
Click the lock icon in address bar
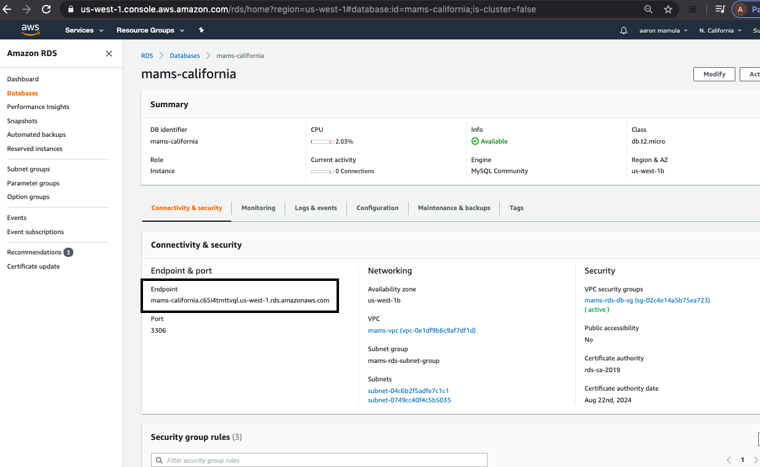tap(70, 9)
